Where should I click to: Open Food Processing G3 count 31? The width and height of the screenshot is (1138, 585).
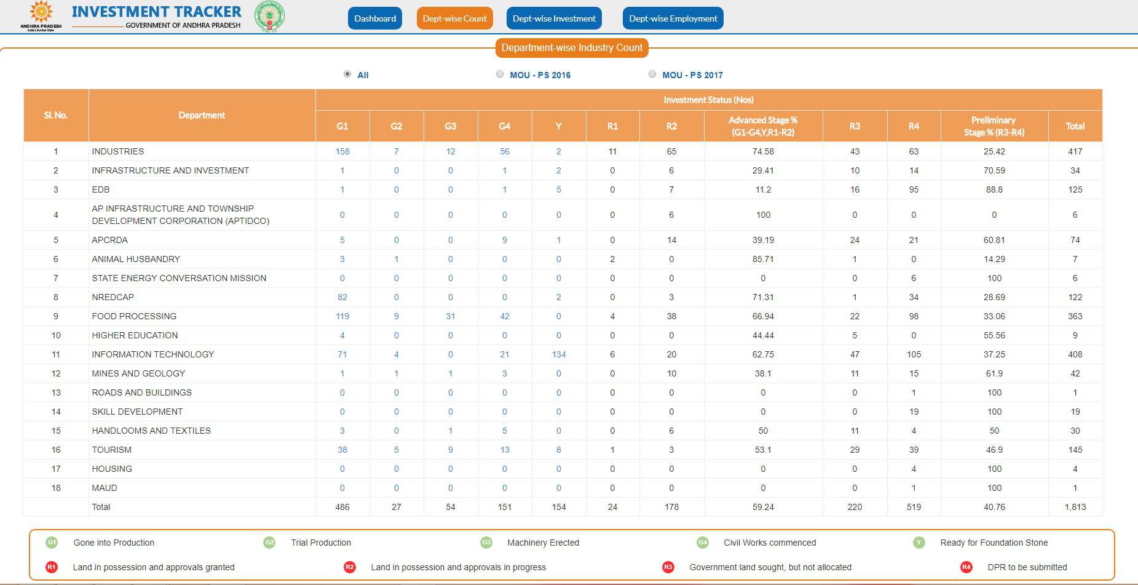(x=451, y=316)
